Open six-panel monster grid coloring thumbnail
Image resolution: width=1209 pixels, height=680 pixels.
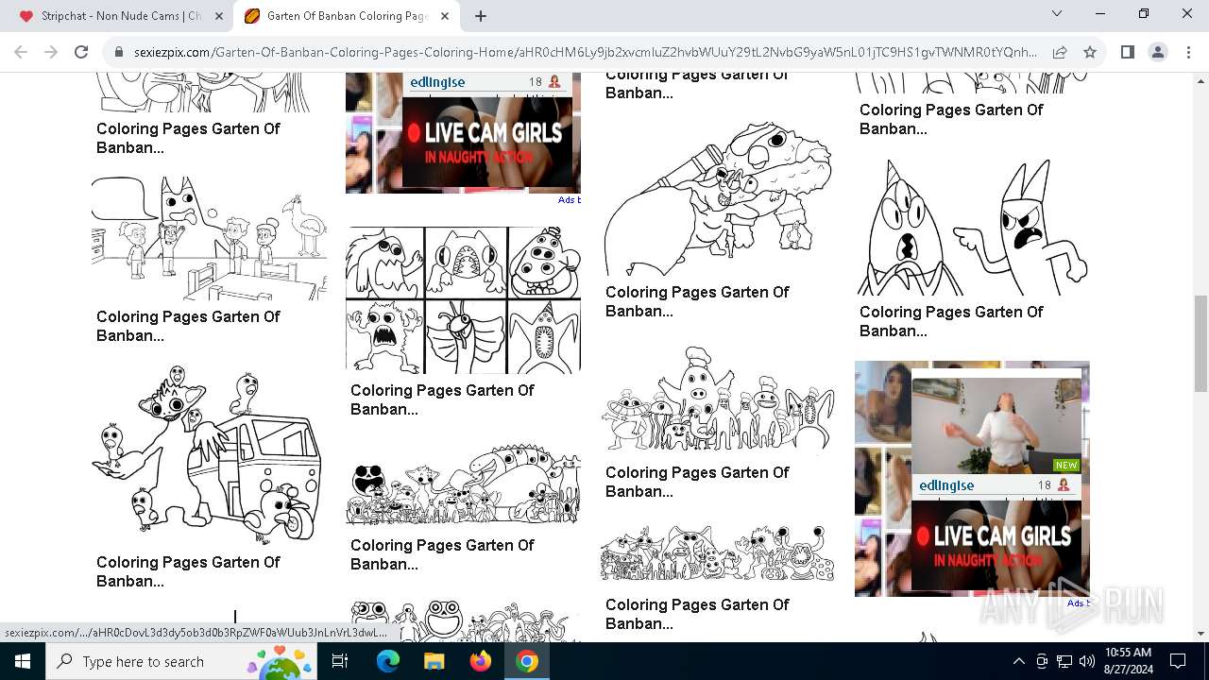coord(463,300)
